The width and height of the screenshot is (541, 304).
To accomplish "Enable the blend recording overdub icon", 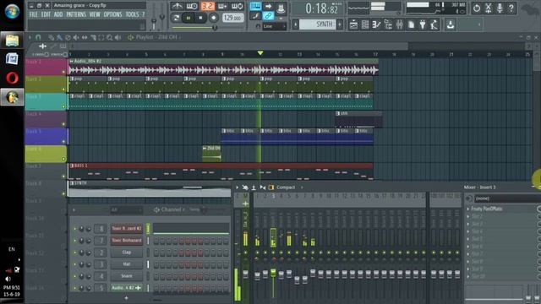I will point(222,6).
